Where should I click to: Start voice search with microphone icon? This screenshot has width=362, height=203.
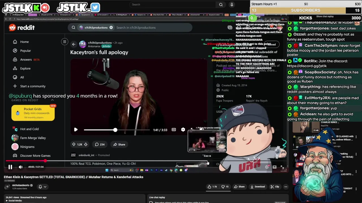232,5
